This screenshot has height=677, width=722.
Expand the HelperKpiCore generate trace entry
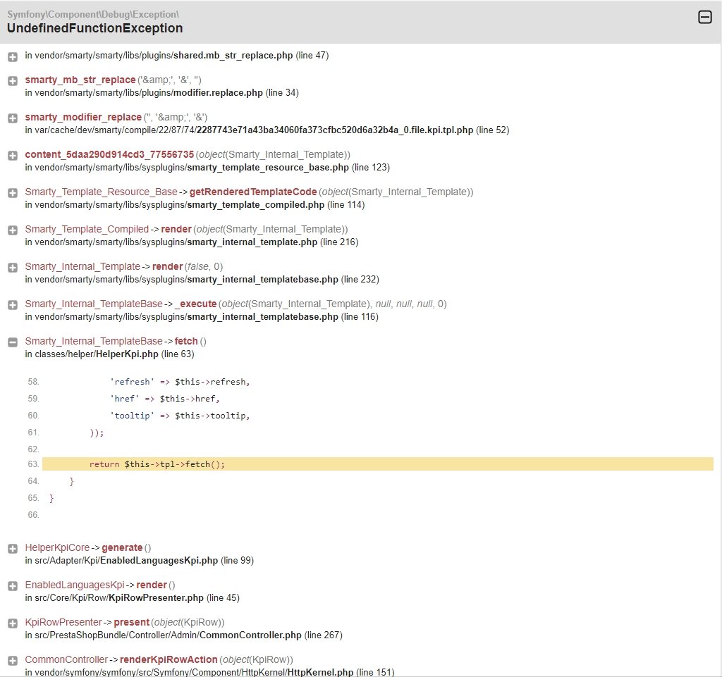pos(13,549)
